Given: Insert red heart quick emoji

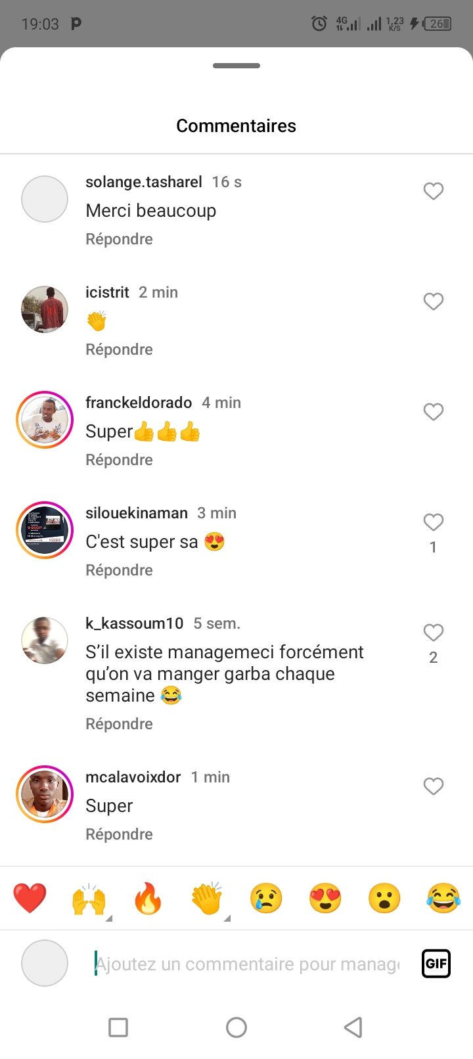Looking at the screenshot, I should click(30, 898).
